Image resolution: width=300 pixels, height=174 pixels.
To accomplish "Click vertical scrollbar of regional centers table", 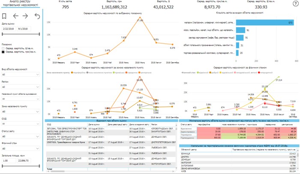I will pyautogui.click(x=298, y=156).
